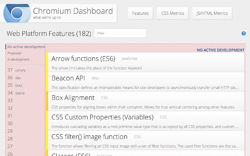Screen dimensions: 250x156
Task: Select version 36 dev milestone
Action: (14, 78)
